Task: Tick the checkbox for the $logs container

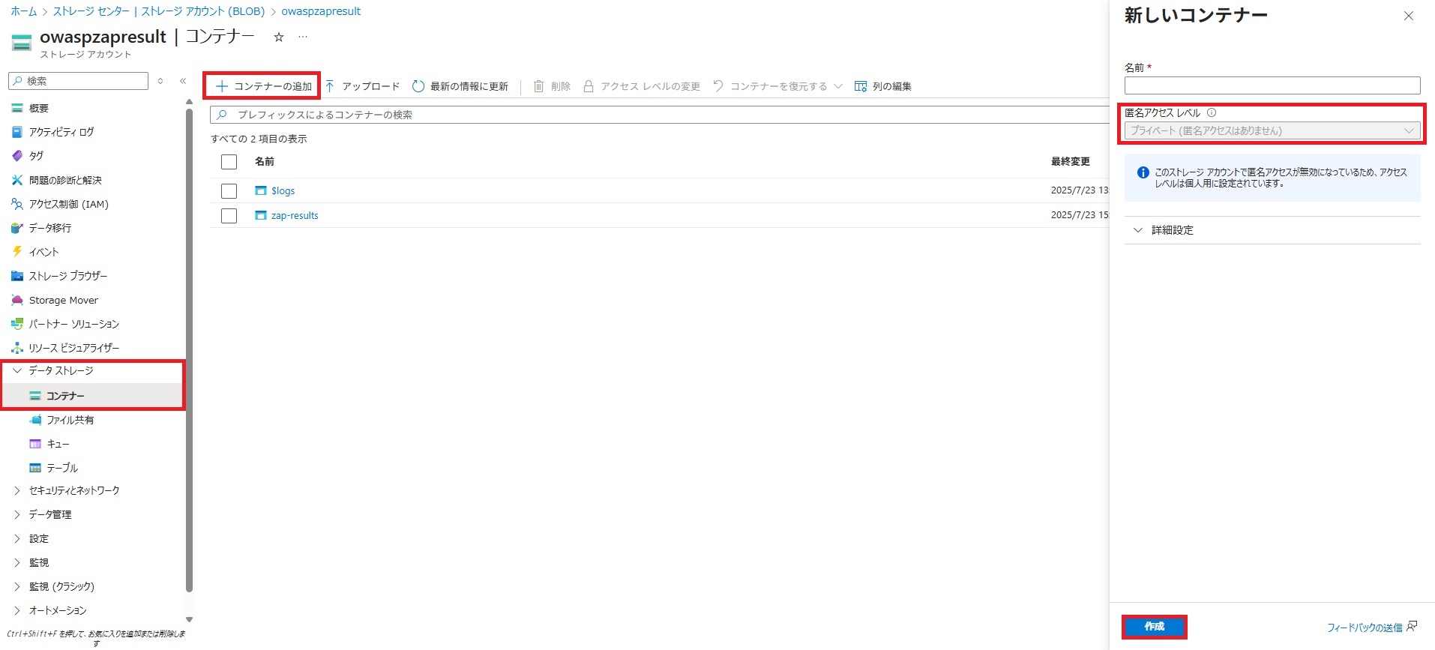Action: pyautogui.click(x=229, y=191)
